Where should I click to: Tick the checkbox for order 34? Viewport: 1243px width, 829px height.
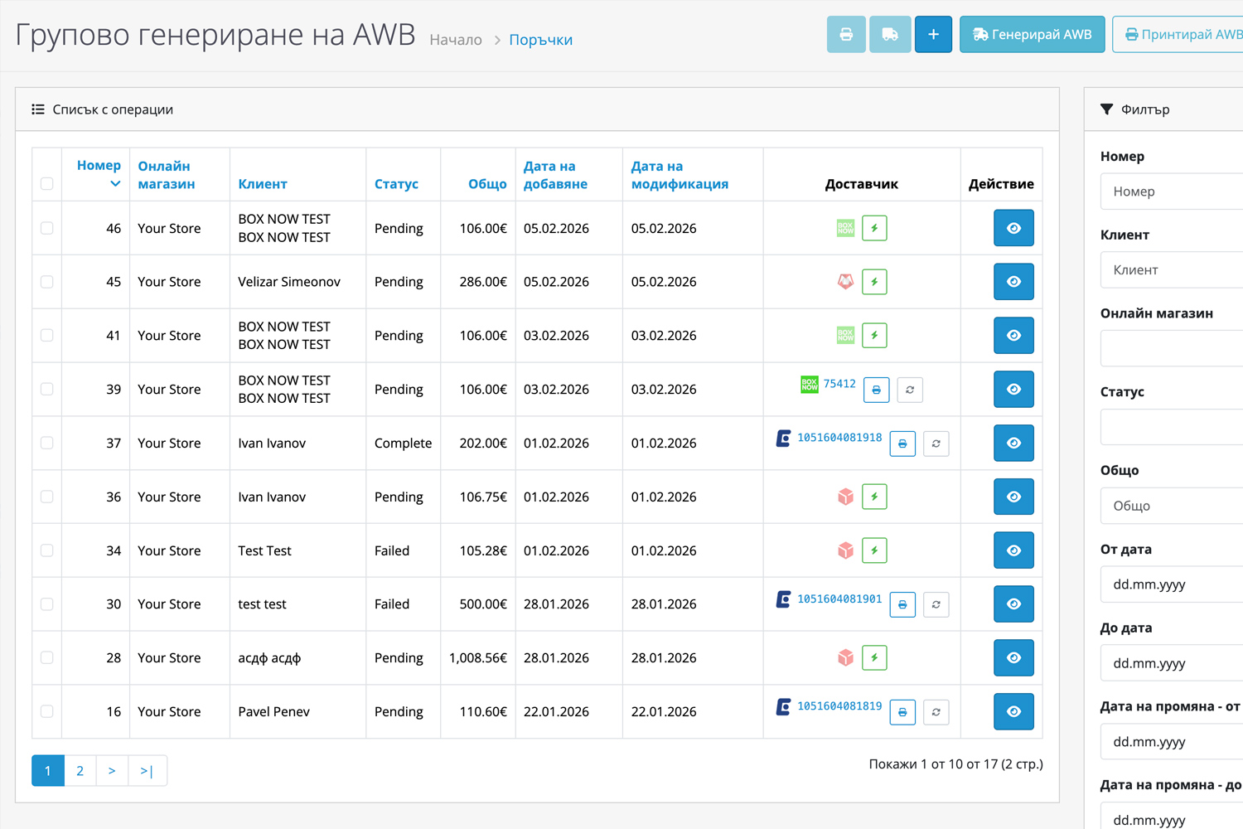click(47, 550)
